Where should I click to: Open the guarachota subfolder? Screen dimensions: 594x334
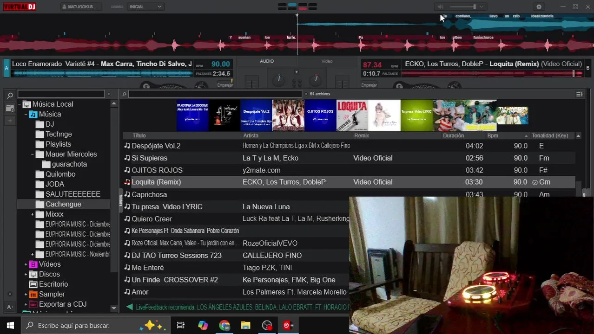coord(69,164)
